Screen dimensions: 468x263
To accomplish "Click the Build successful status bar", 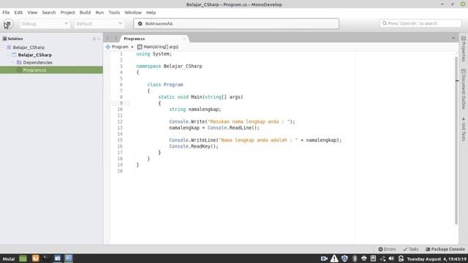I will click(x=236, y=23).
